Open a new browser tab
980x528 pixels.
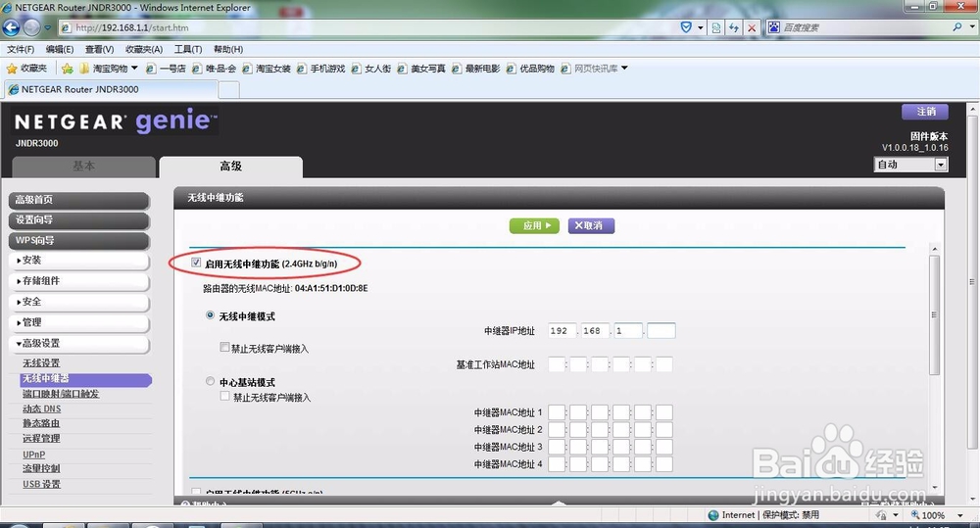click(228, 90)
